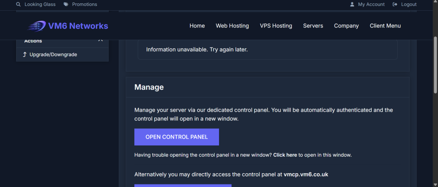Follow the 'Click here' link

(285, 155)
